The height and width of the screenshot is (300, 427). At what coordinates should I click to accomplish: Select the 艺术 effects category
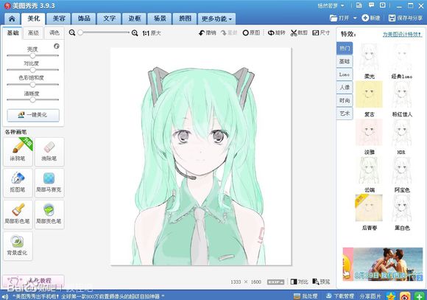click(345, 114)
